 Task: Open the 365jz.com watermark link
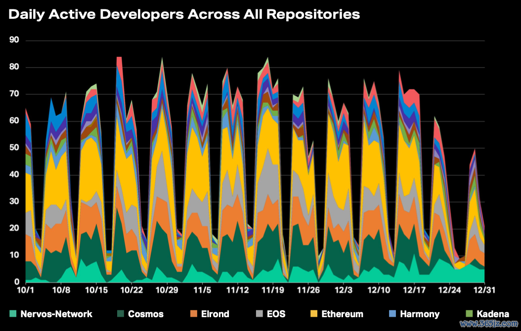pos(487,324)
